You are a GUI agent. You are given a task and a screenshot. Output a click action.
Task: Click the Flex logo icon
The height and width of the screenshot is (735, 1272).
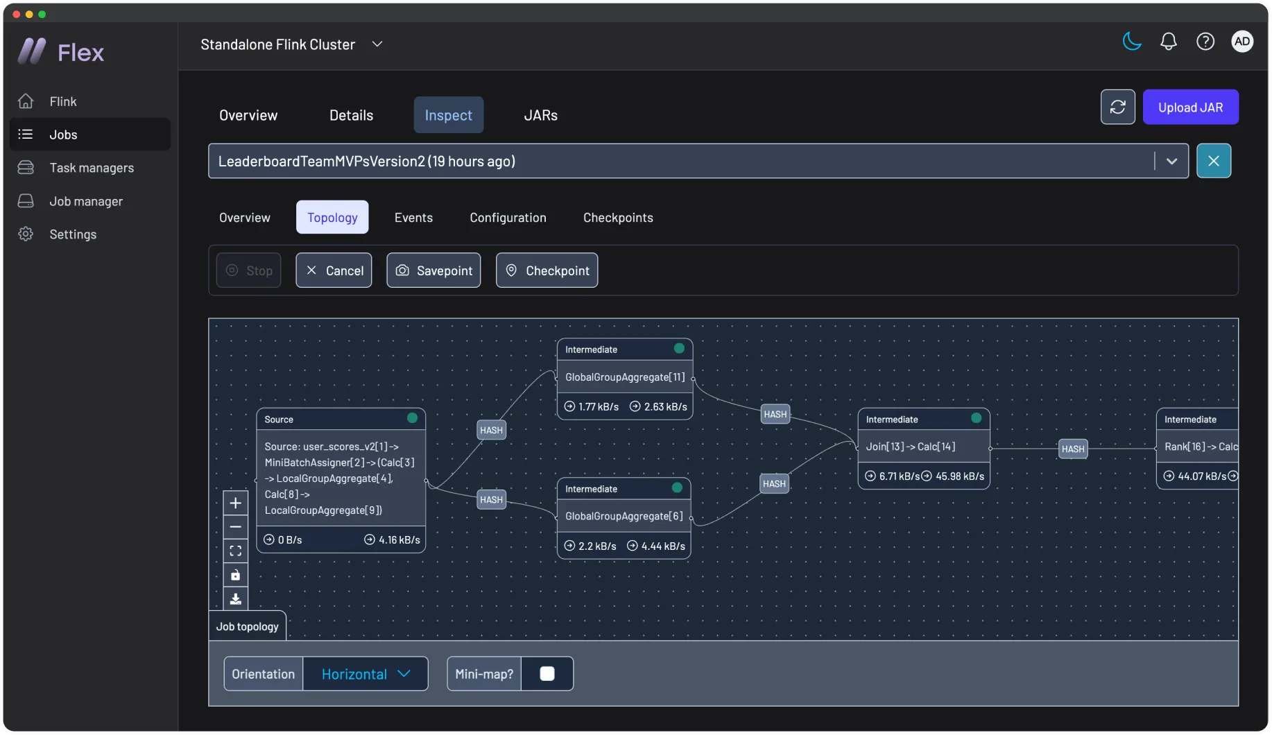(32, 51)
